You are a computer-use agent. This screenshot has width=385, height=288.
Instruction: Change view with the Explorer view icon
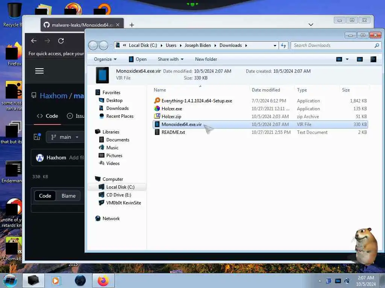(x=339, y=59)
